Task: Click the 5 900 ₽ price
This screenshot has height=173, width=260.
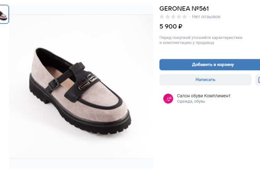Action: tap(171, 26)
